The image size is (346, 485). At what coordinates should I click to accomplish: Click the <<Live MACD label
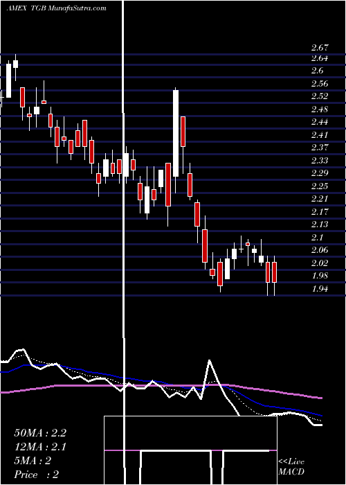pyautogui.click(x=291, y=467)
